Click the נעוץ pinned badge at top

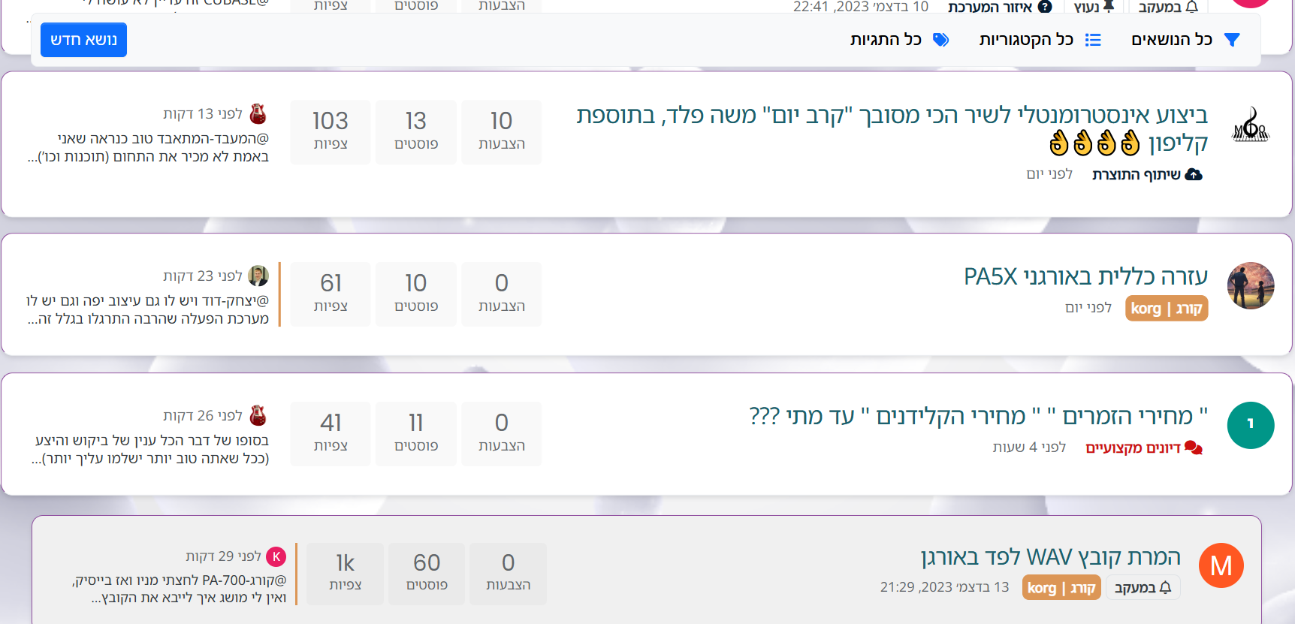click(1094, 7)
